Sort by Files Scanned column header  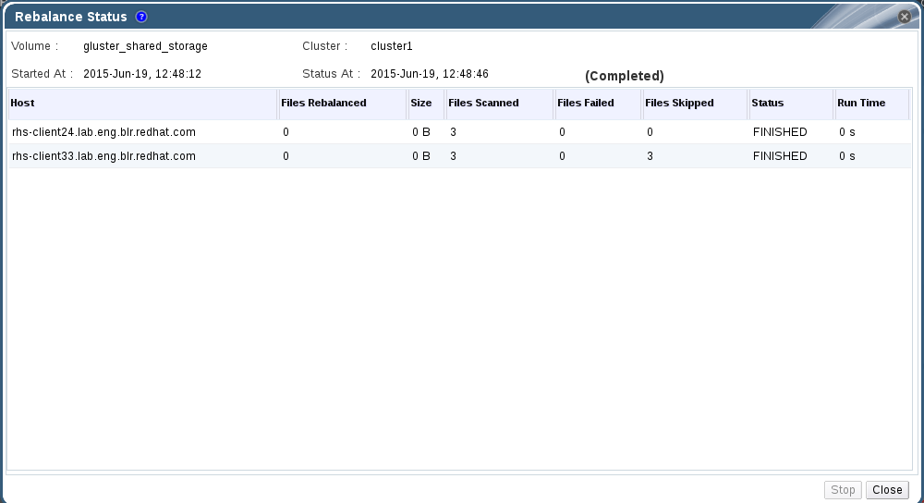pos(483,103)
